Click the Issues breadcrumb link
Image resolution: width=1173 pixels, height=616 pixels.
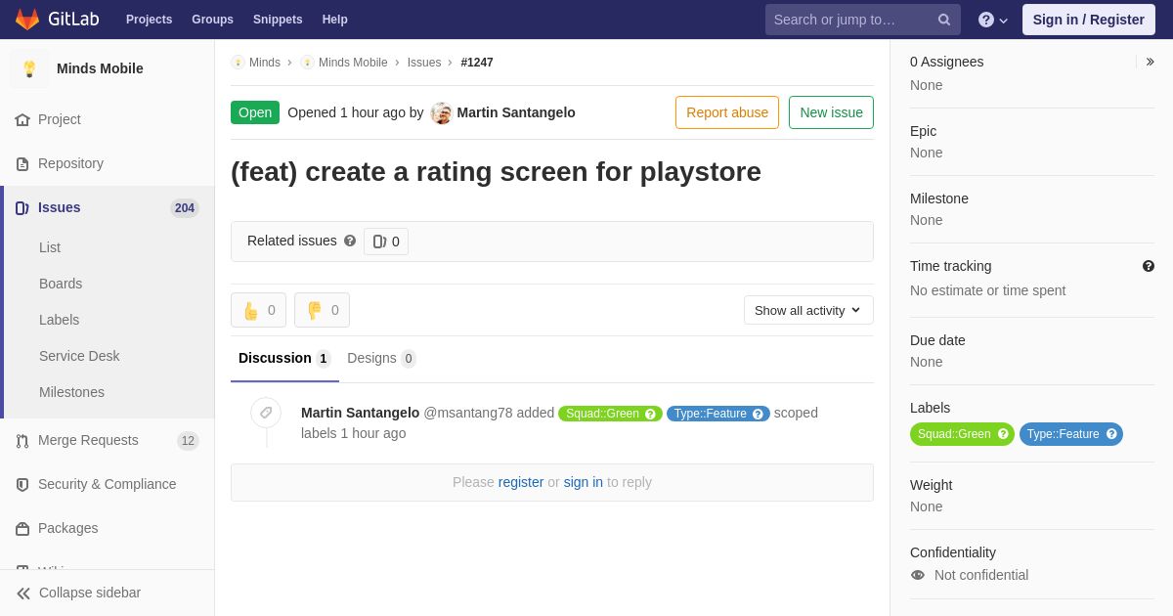click(424, 63)
